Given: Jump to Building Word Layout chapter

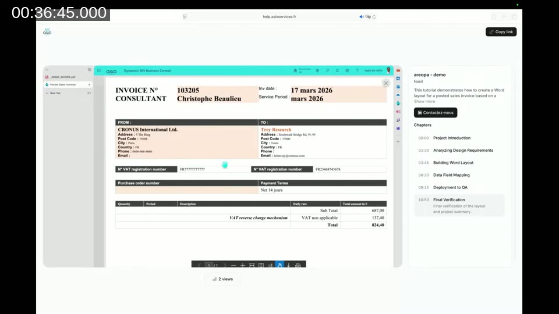Looking at the screenshot, I should click(x=459, y=163).
